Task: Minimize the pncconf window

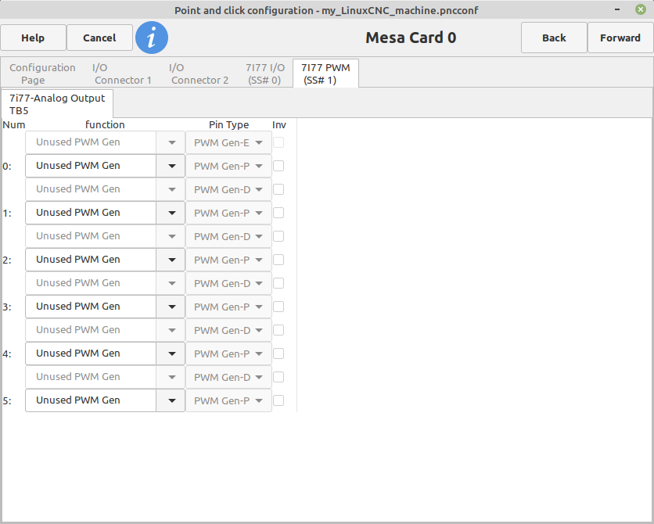Action: (x=617, y=9)
